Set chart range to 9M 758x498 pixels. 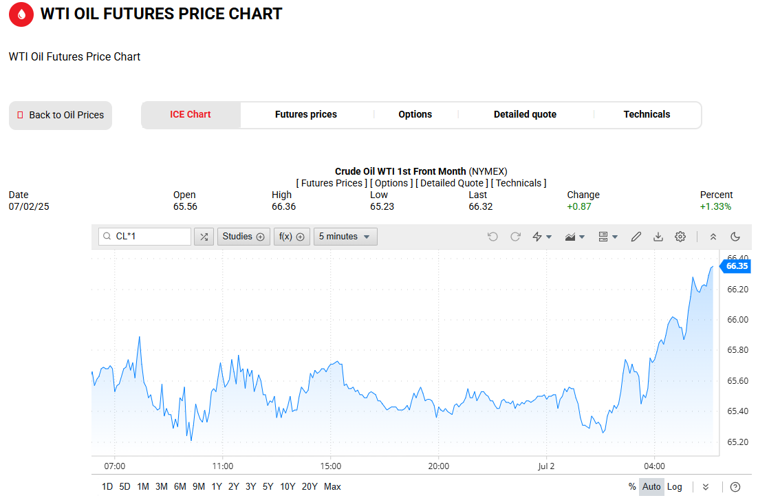coord(199,487)
